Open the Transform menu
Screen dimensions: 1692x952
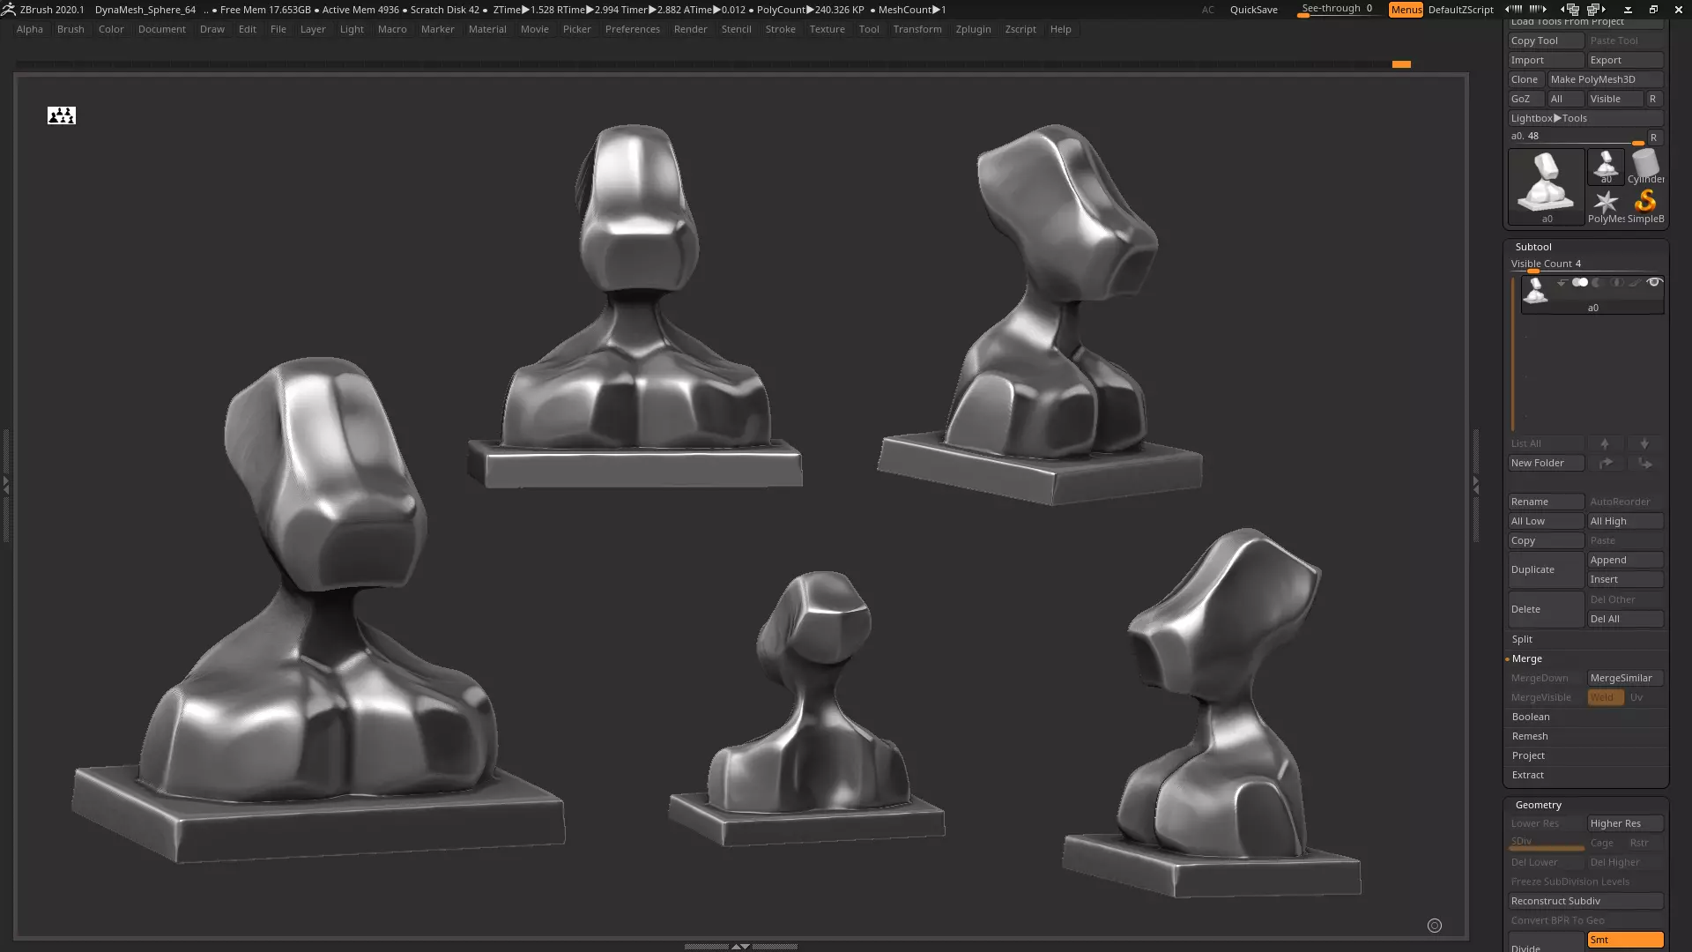click(x=917, y=29)
